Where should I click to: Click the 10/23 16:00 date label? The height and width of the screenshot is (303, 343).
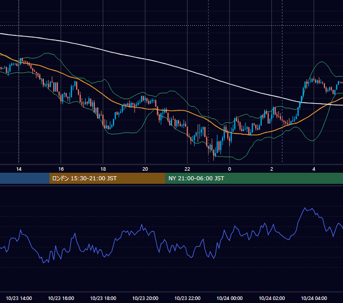pos(61,298)
